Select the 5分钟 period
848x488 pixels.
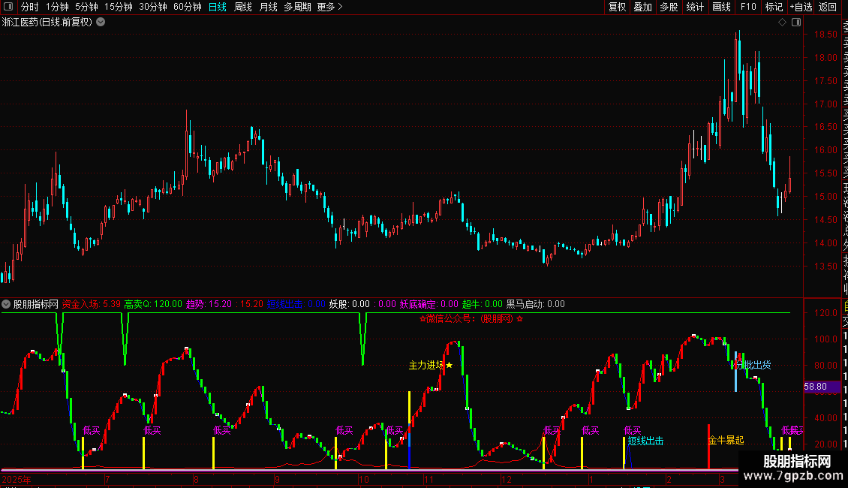coord(86,7)
